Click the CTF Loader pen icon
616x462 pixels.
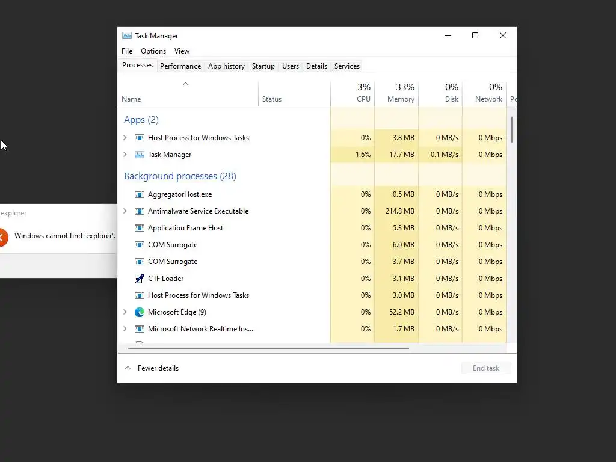pyautogui.click(x=140, y=279)
